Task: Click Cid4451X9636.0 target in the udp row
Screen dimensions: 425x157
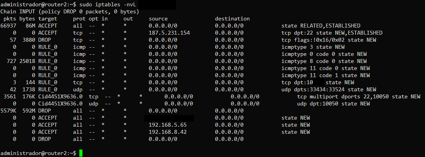Action: pyautogui.click(x=60, y=103)
